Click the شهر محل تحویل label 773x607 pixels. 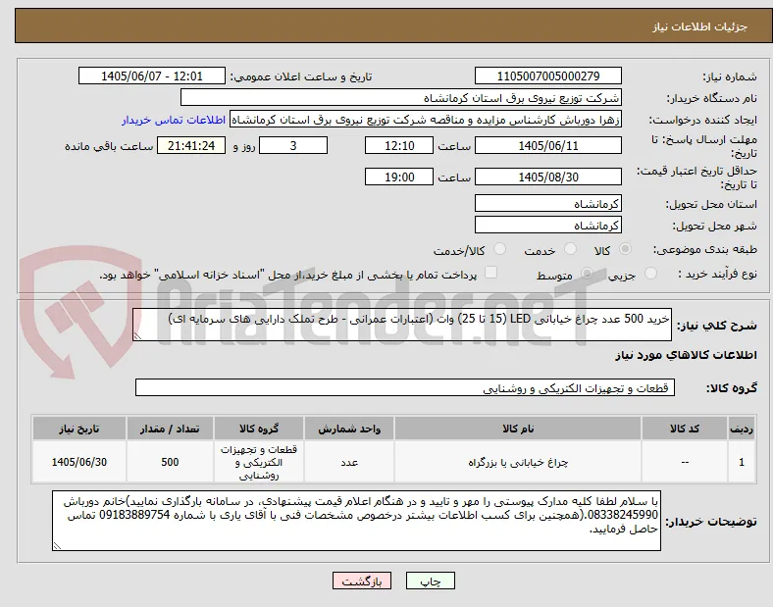coord(715,226)
